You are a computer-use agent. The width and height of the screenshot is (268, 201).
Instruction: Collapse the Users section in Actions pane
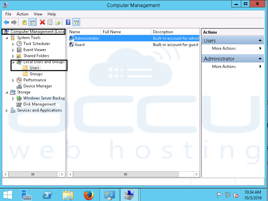260,40
